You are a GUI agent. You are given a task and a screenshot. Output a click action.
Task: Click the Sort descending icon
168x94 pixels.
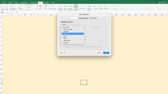click(36, 9)
